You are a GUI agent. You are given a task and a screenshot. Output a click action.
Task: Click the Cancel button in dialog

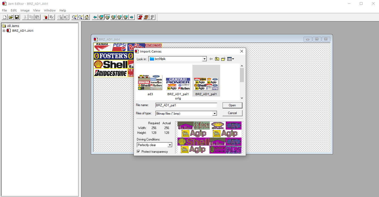click(232, 113)
